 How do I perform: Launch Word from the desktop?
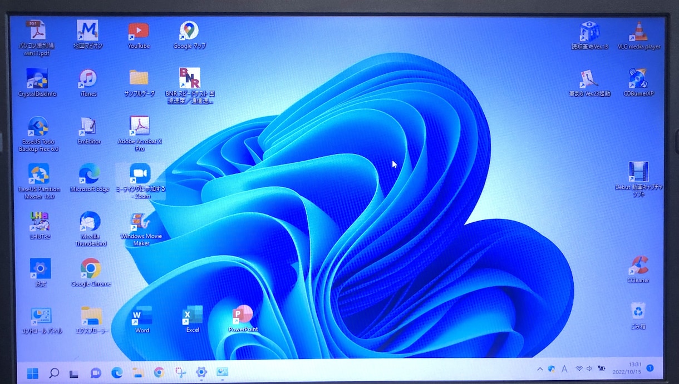pyautogui.click(x=142, y=320)
